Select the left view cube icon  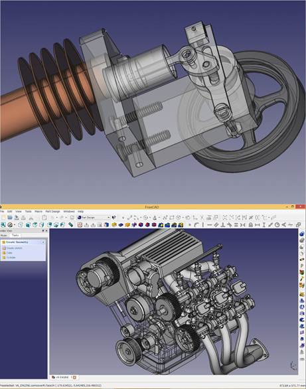coord(62,225)
